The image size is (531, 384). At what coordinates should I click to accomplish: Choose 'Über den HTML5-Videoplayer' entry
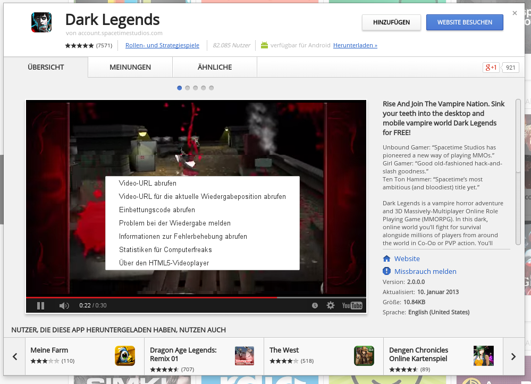[203, 263]
